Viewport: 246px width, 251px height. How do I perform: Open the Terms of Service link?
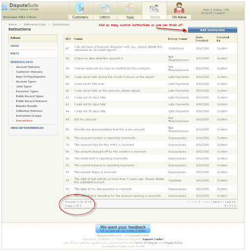pos(146,243)
